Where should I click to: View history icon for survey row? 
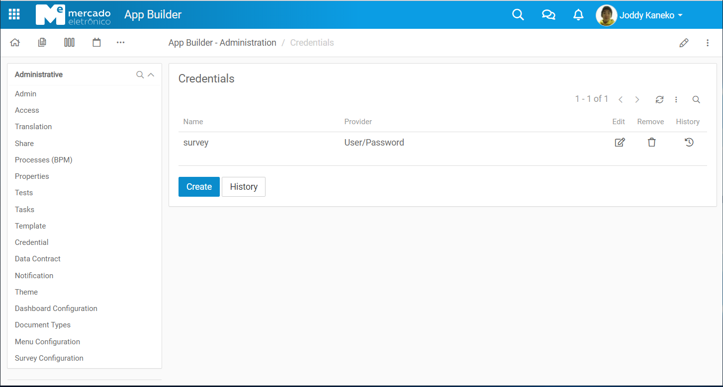689,143
